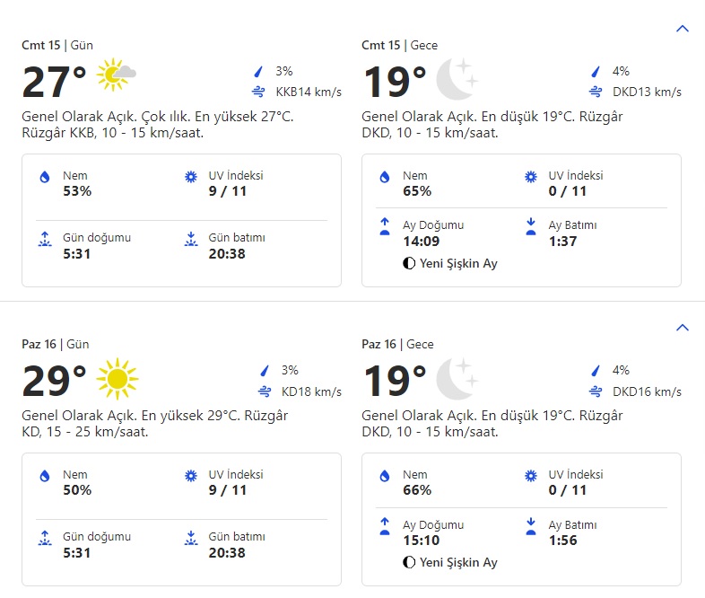This screenshot has height=598, width=705.
Task: Click the partly sunny icon for Cmt 15
Action: [117, 75]
